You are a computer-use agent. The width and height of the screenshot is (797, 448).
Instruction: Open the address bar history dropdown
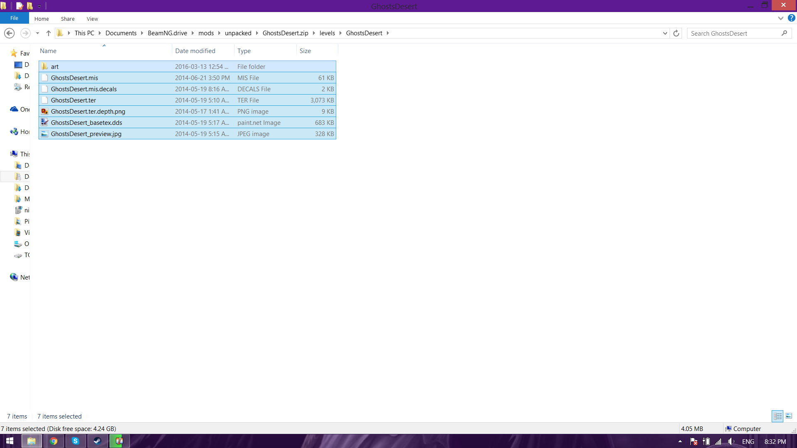pyautogui.click(x=665, y=33)
